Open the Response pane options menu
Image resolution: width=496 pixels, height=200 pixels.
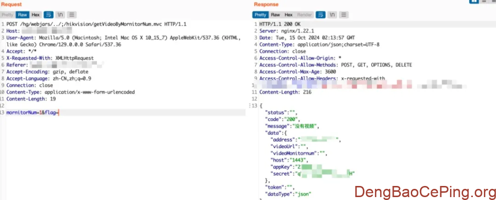(343, 15)
